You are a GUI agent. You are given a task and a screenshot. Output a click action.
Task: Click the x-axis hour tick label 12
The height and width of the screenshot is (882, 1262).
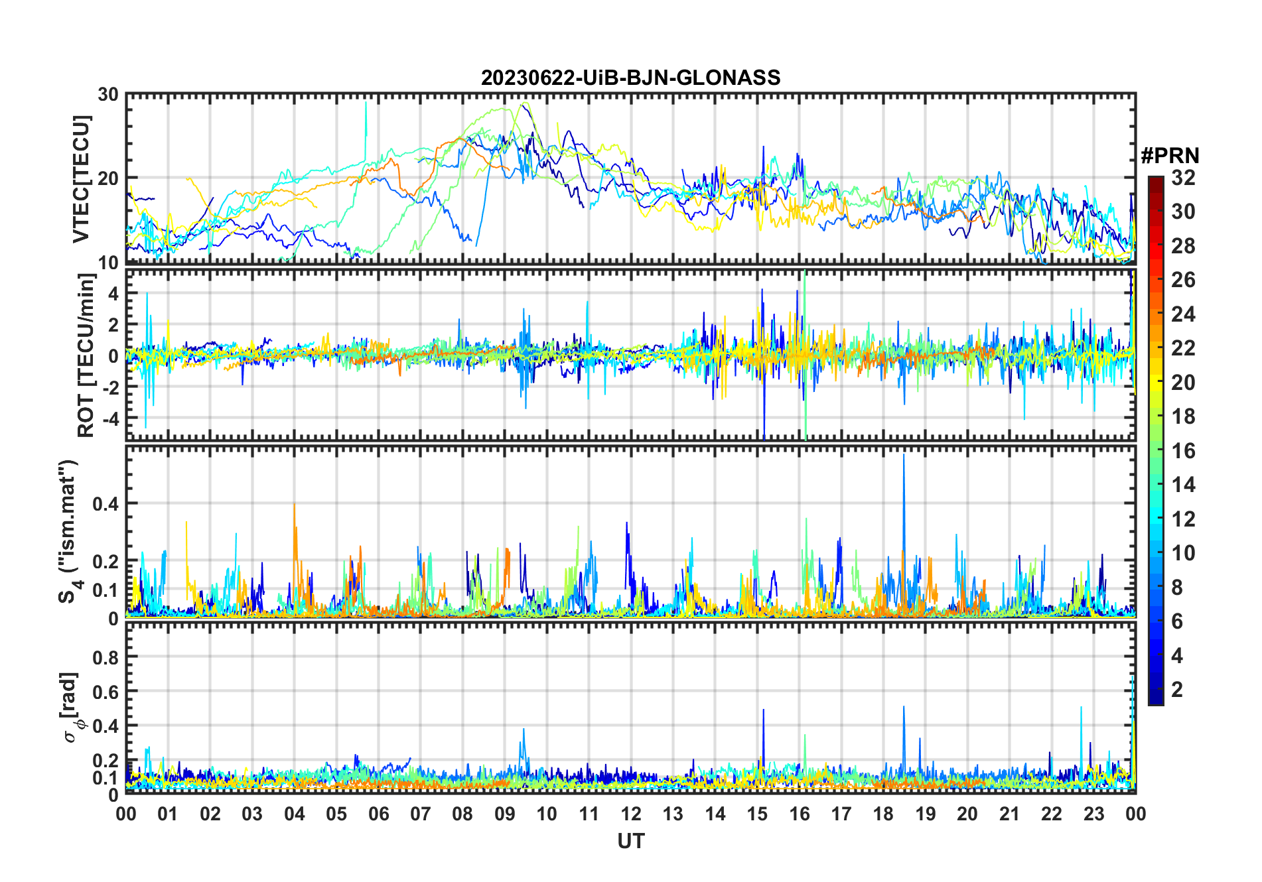point(630,814)
